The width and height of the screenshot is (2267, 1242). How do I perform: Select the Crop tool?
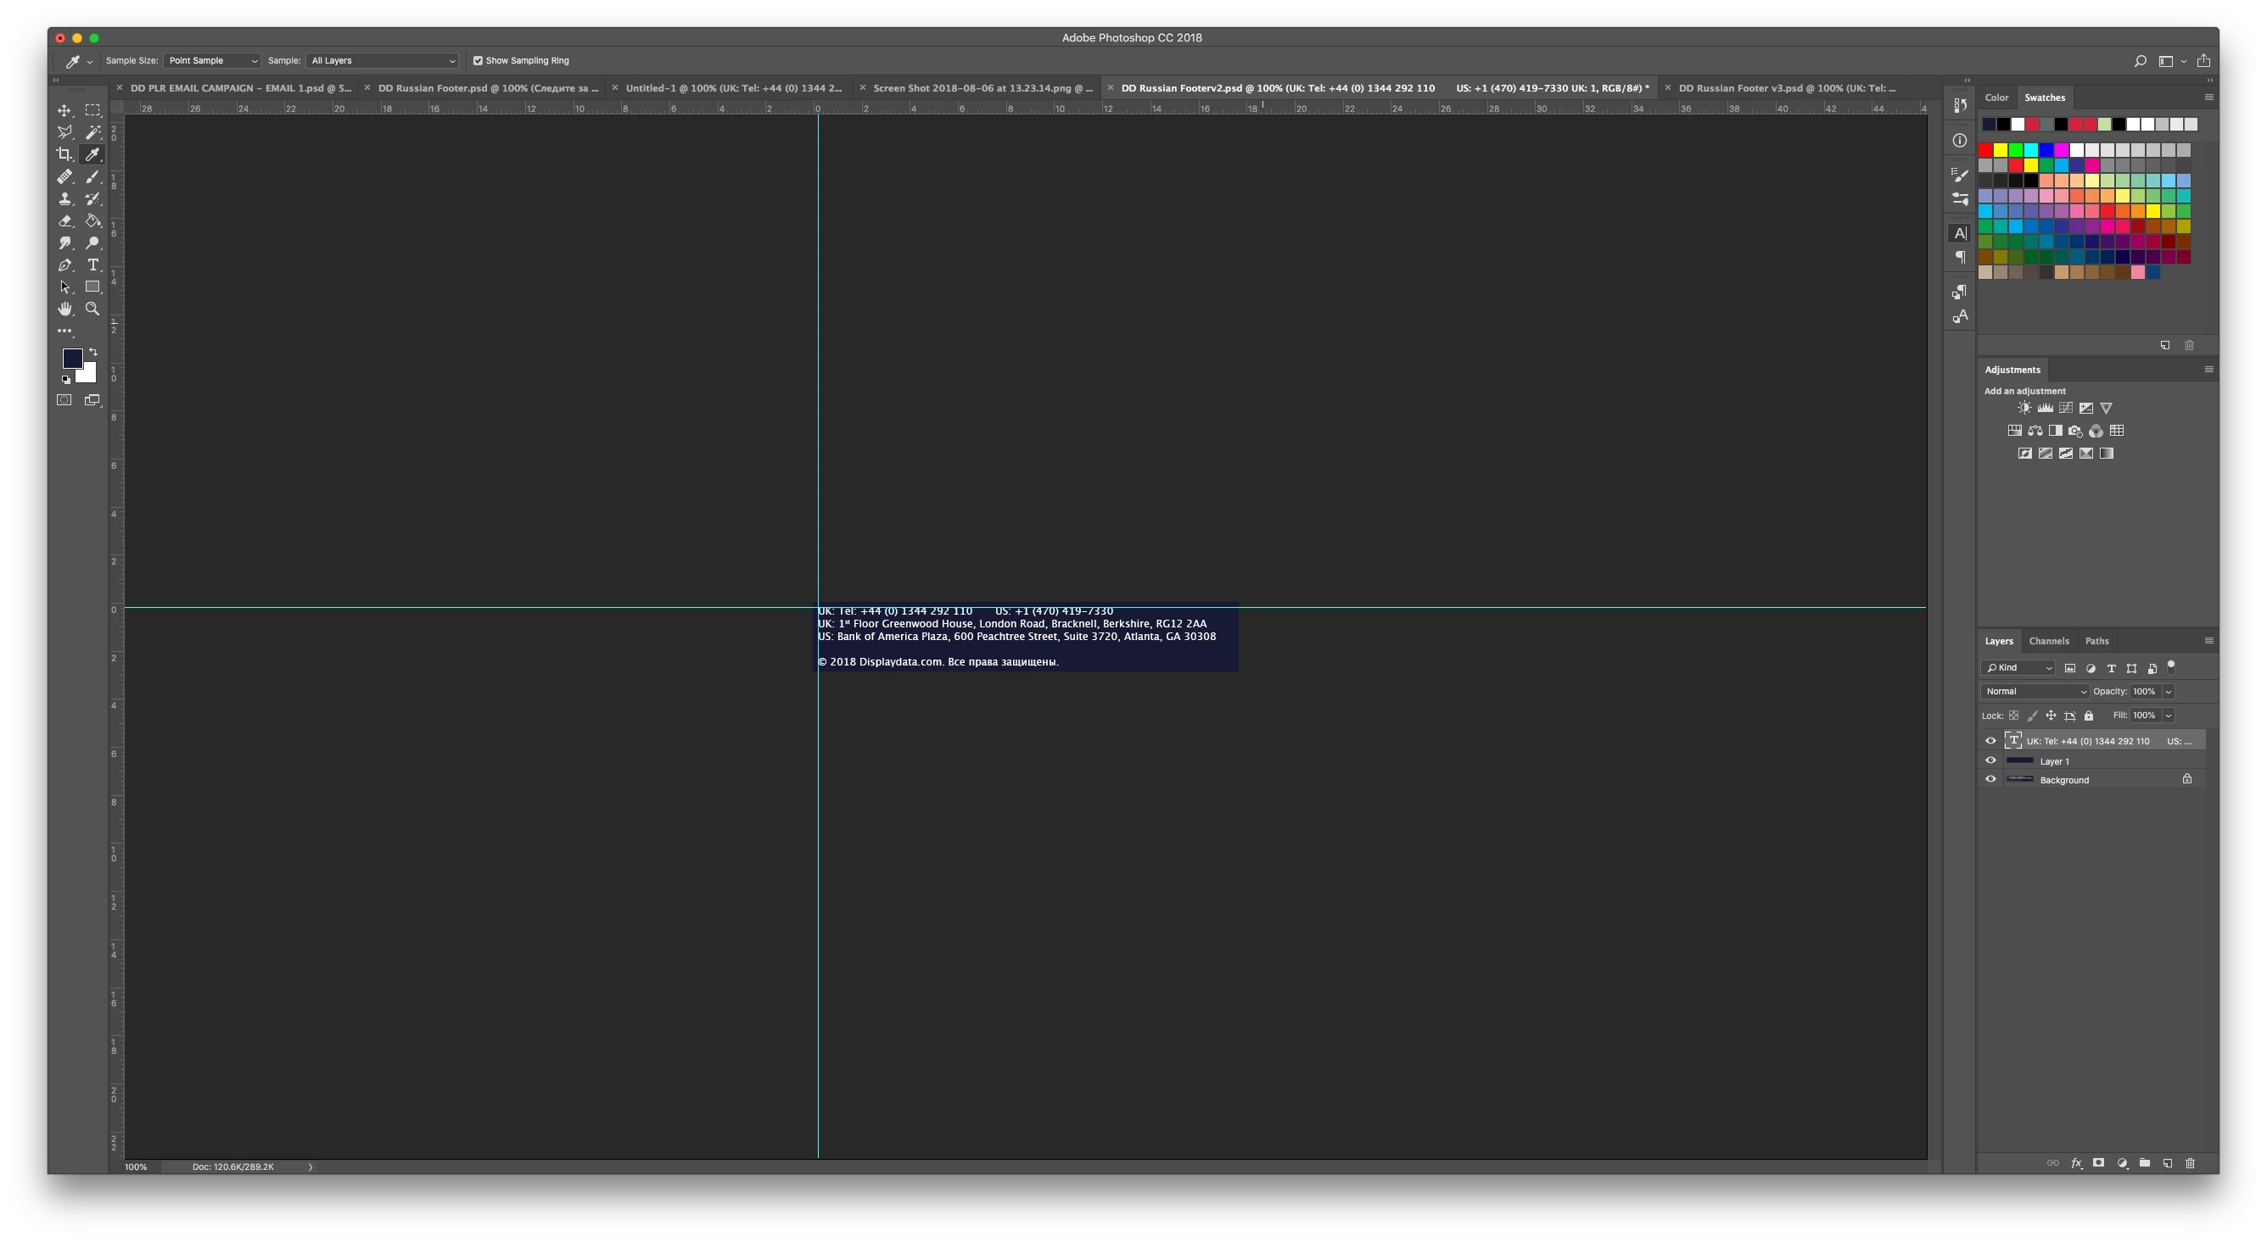coord(64,154)
